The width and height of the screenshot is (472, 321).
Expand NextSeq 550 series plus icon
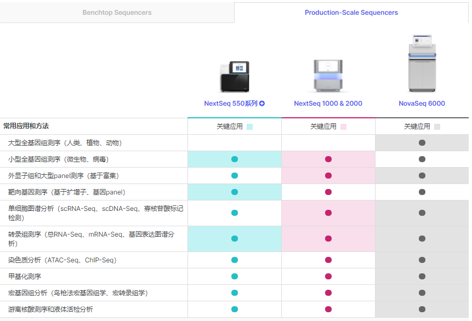(262, 104)
